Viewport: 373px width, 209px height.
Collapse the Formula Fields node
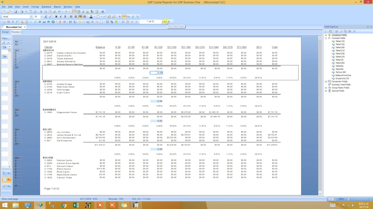[x=326, y=38]
